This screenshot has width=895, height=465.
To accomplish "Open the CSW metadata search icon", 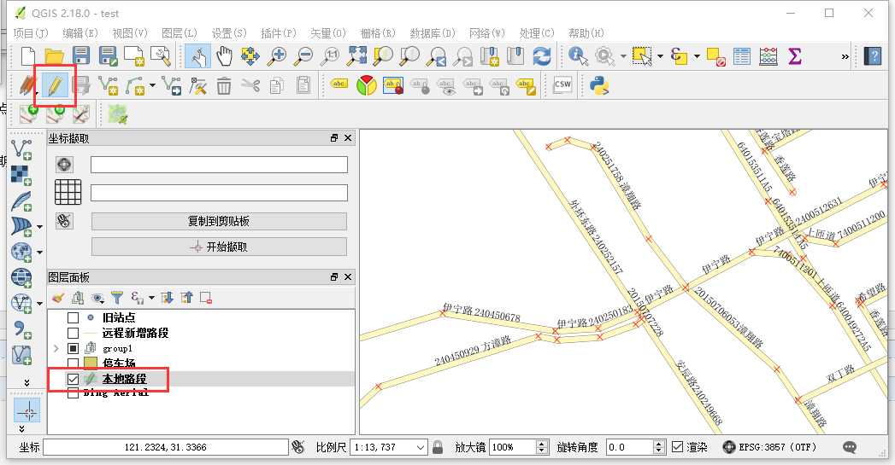I will point(562,85).
